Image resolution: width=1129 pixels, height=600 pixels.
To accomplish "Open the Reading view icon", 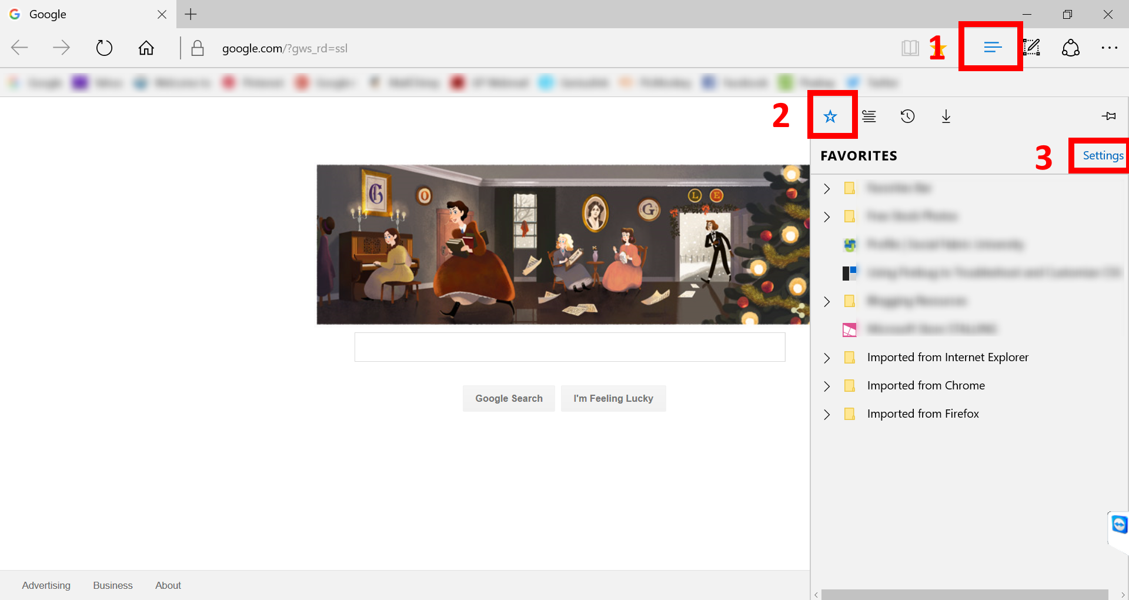I will tap(910, 47).
